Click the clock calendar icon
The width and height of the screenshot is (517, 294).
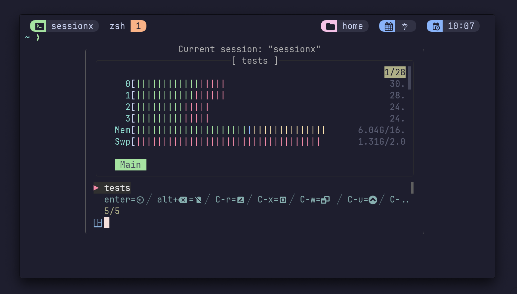click(x=436, y=26)
